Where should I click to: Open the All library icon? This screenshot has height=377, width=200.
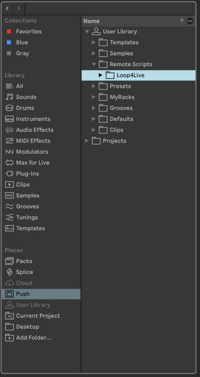pos(9,86)
